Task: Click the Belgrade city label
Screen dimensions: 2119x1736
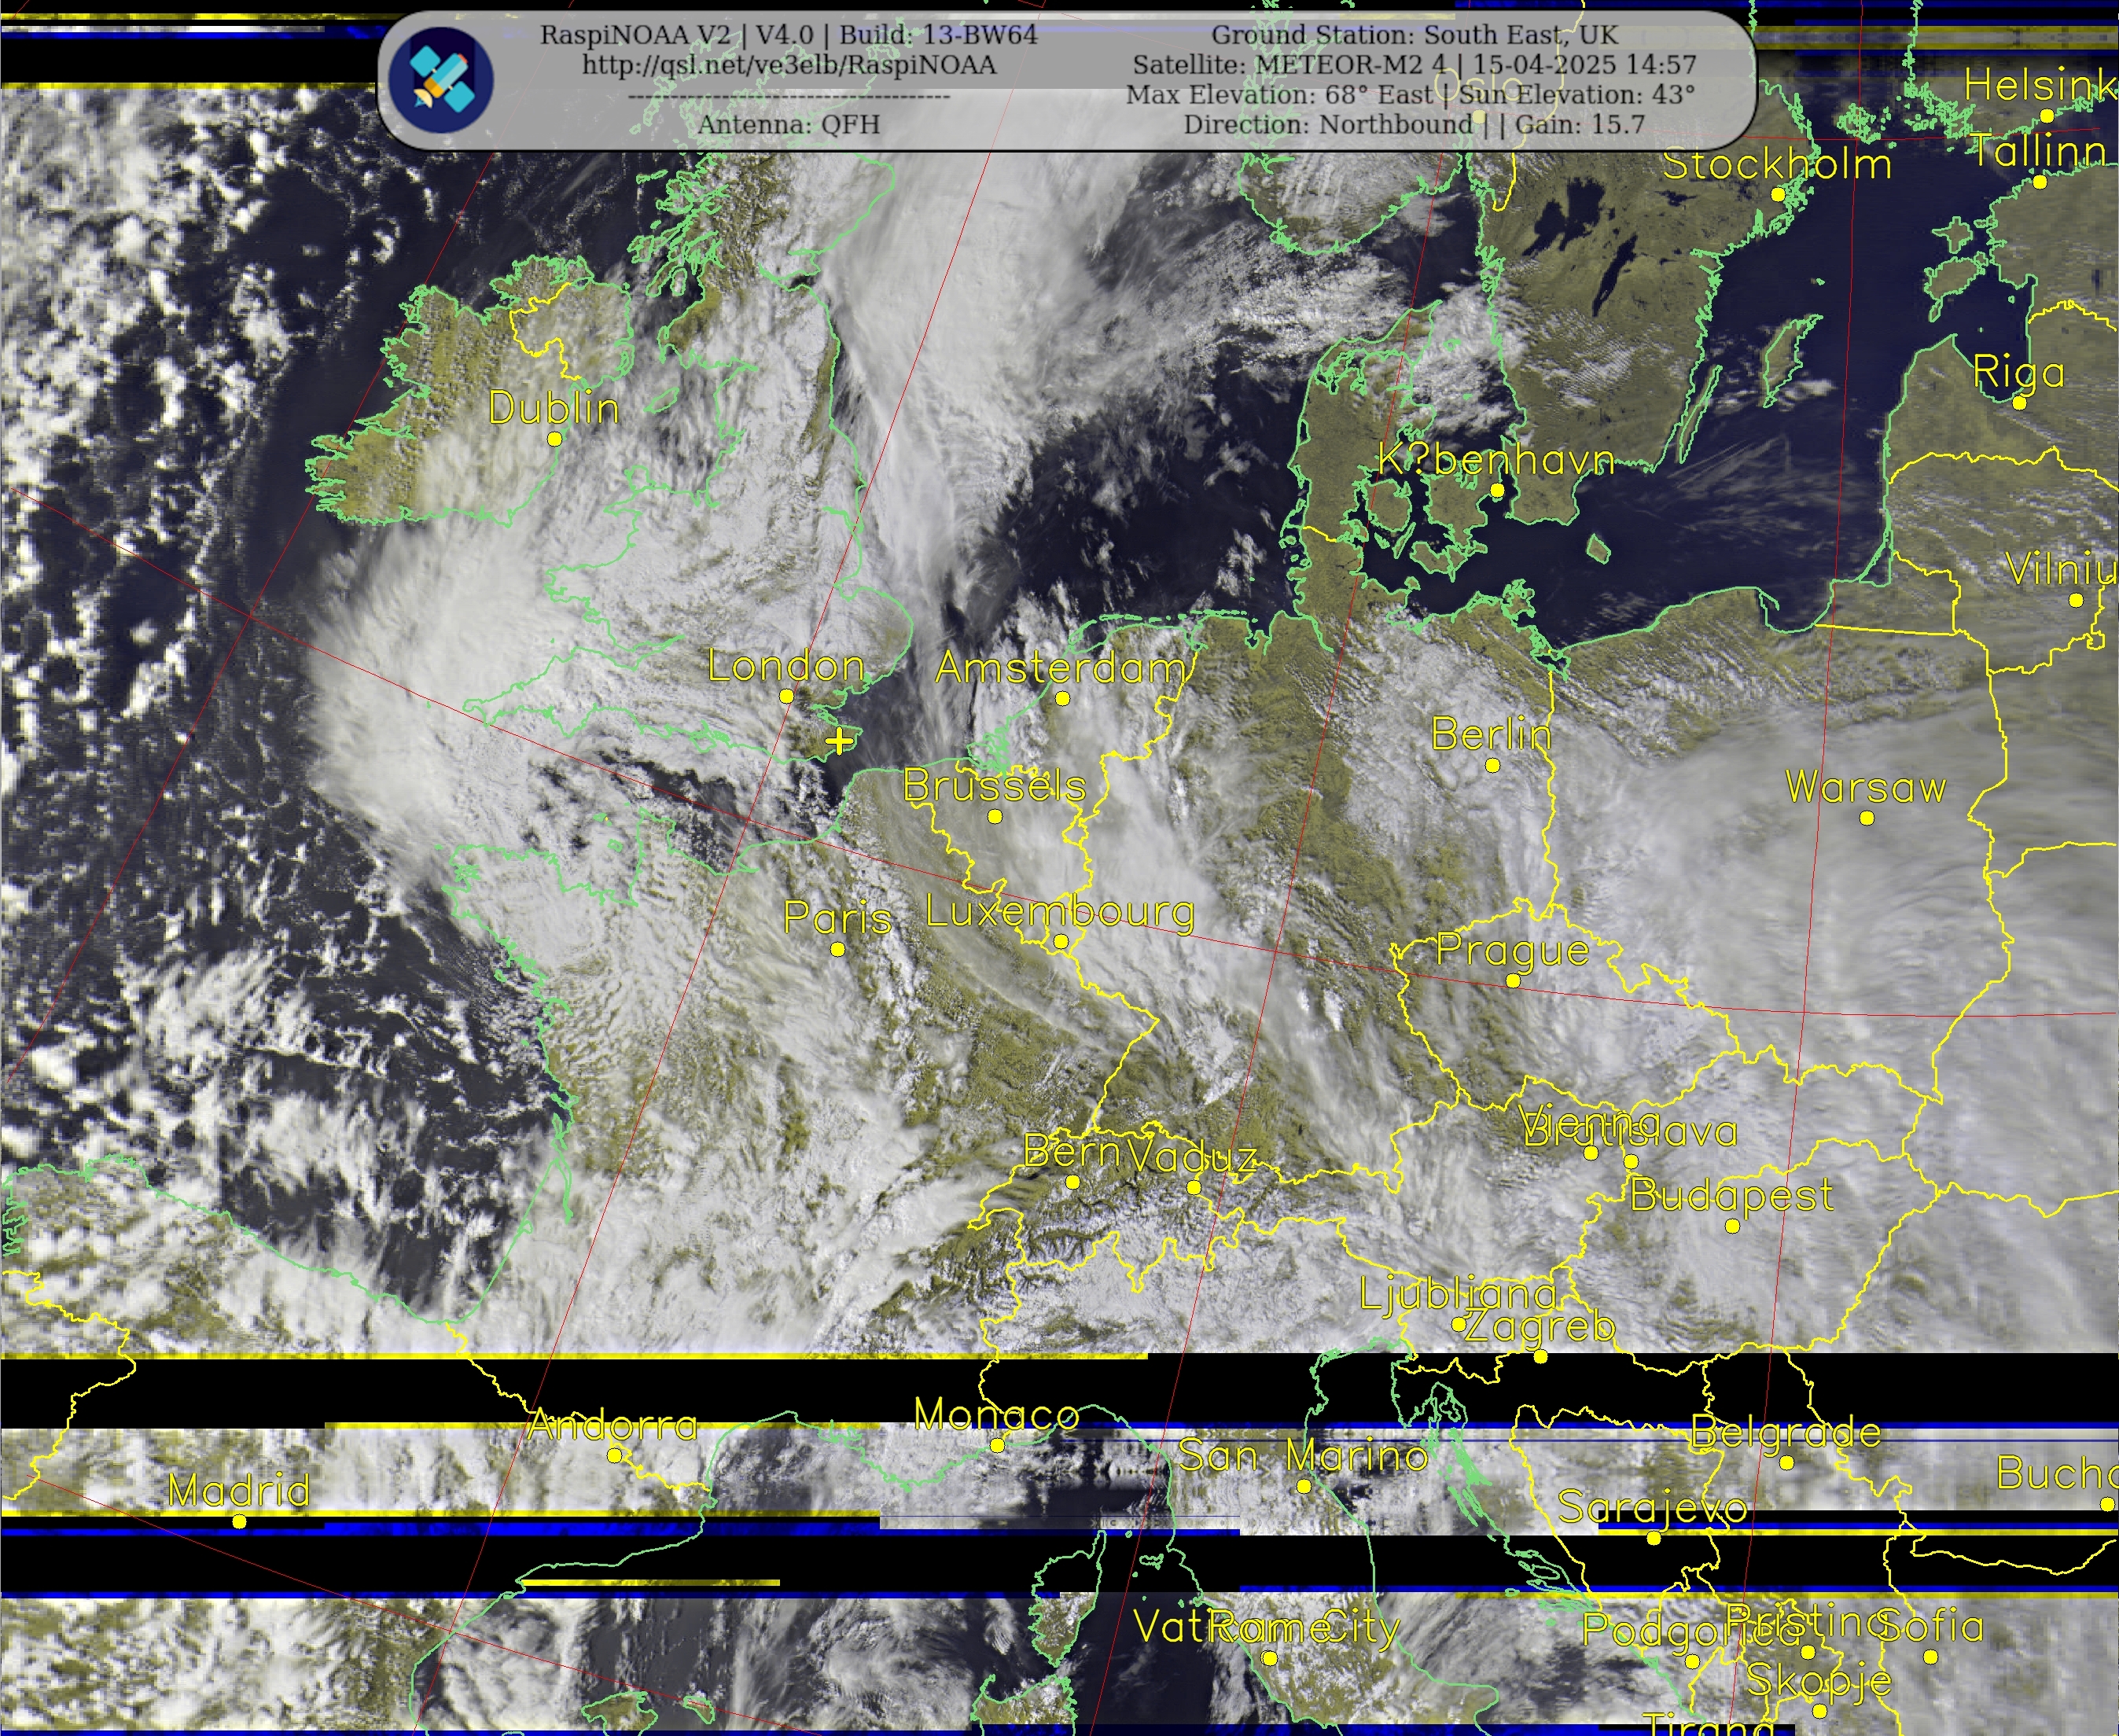Action: [1786, 1433]
